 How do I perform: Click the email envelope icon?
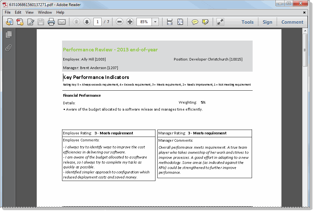coord(62,22)
